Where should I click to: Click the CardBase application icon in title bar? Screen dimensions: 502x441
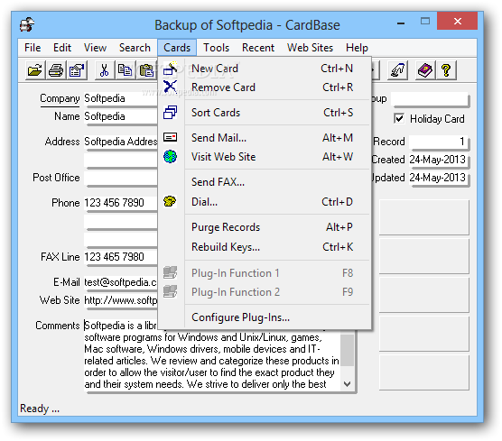[27, 24]
